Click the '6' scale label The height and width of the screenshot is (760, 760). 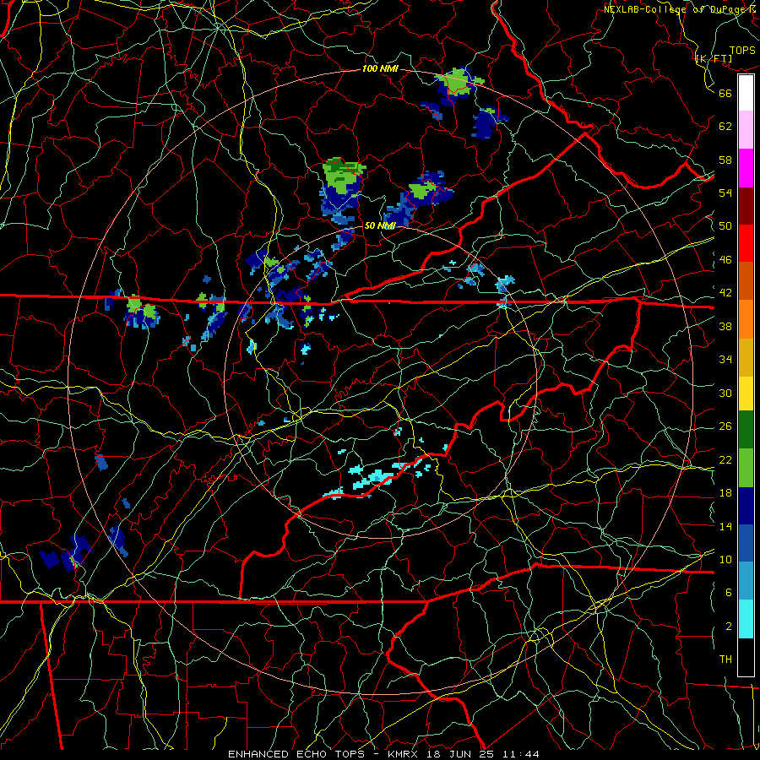point(729,593)
